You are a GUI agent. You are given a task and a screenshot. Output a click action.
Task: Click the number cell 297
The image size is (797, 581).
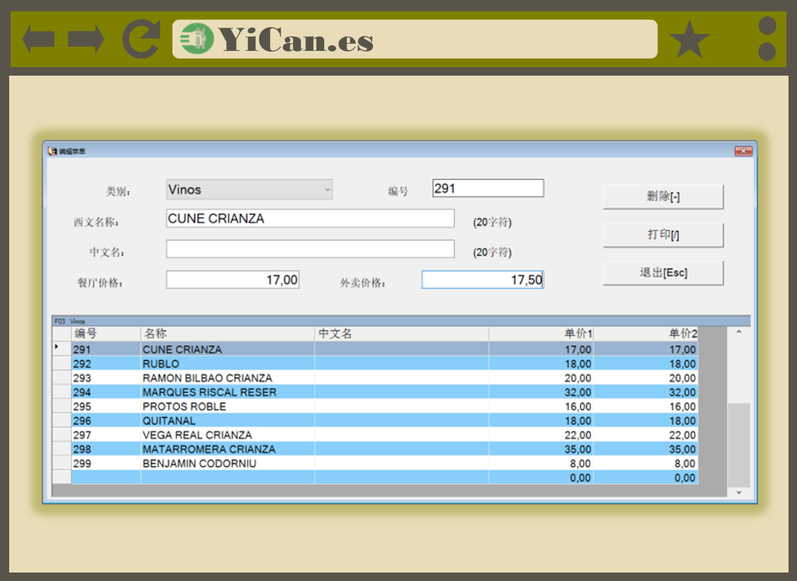pyautogui.click(x=106, y=435)
